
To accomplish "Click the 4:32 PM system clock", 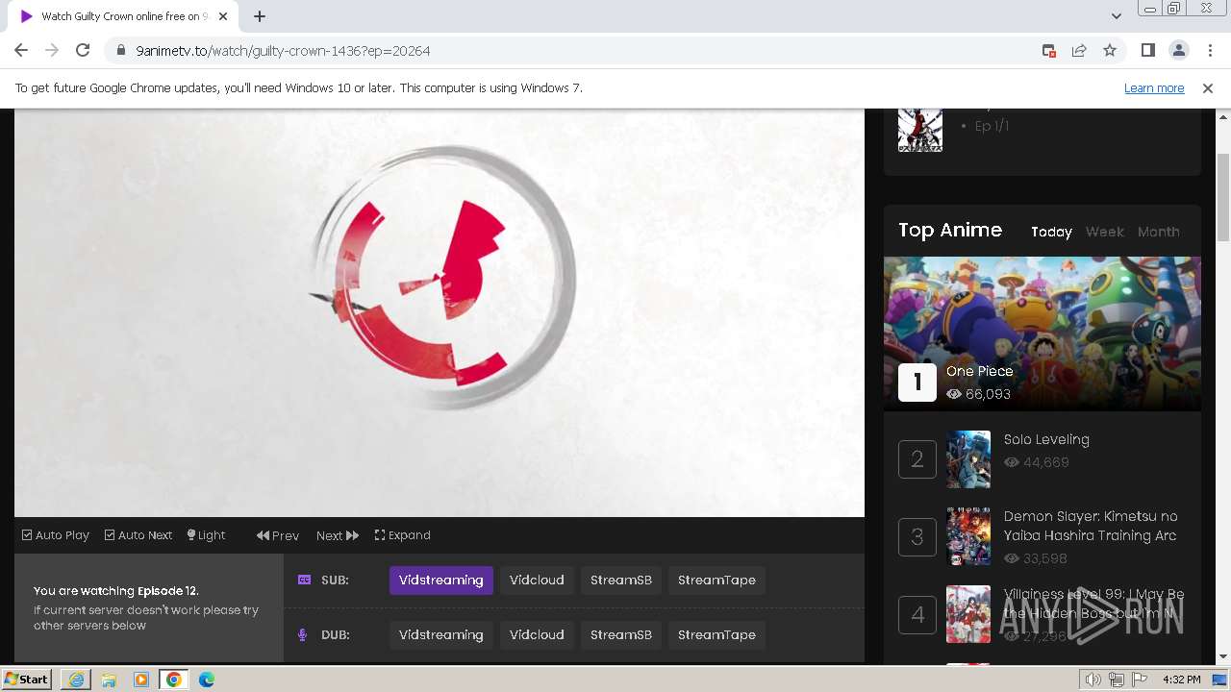I will click(x=1182, y=680).
